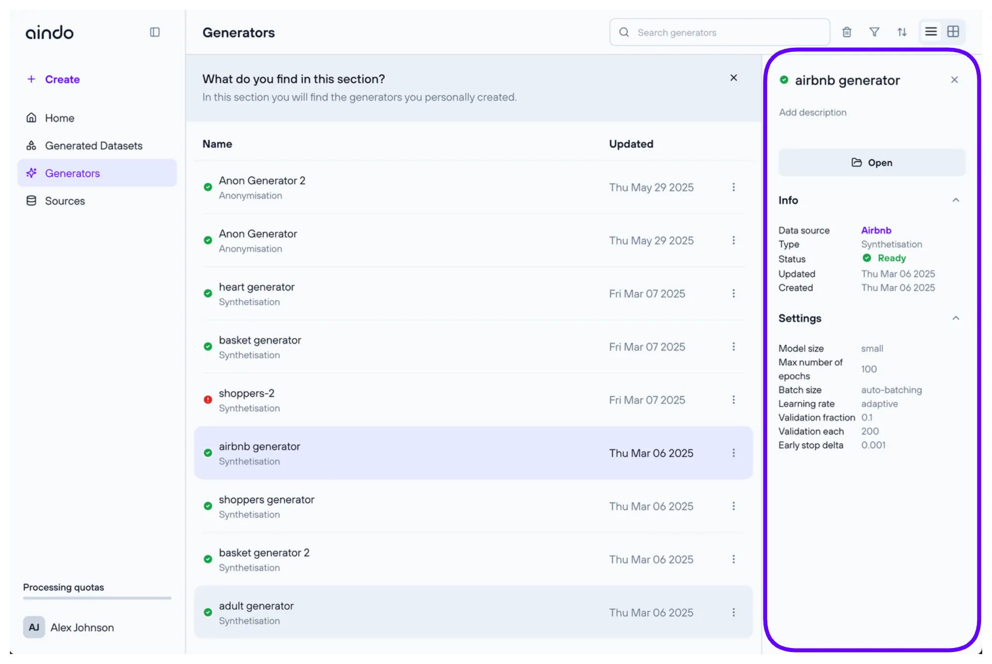Collapse the sidebar panel icon
The height and width of the screenshot is (664, 992).
[x=155, y=32]
